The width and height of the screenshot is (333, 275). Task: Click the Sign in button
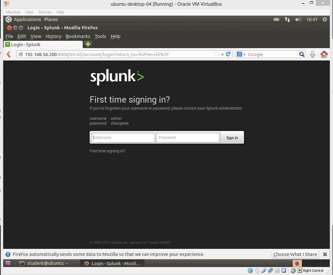(x=232, y=138)
